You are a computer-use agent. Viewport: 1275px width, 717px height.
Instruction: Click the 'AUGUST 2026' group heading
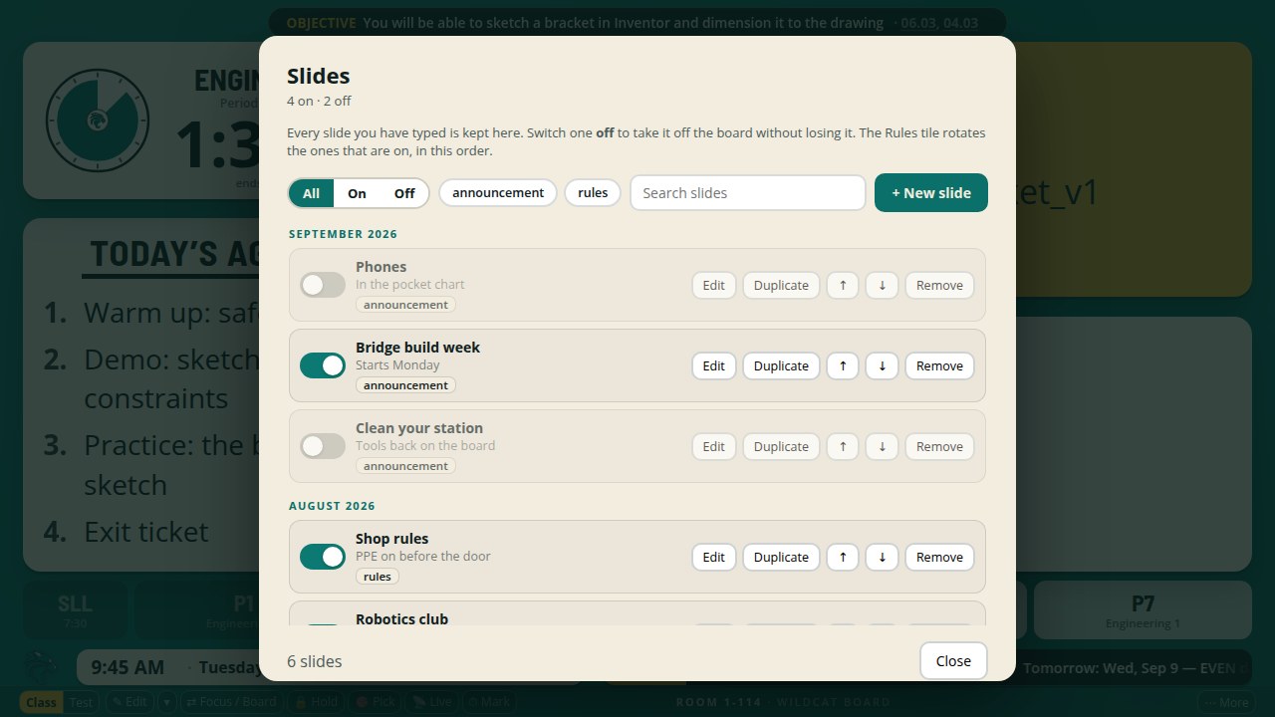coord(332,506)
